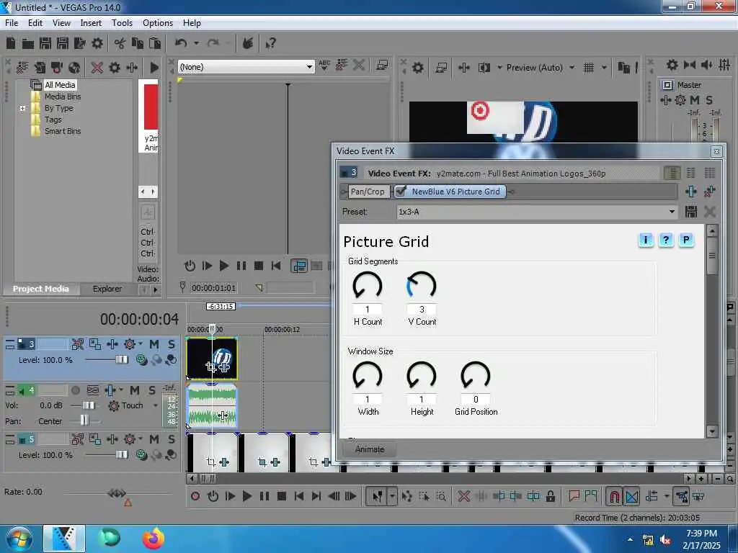Open the Tools menu
This screenshot has height=553, width=738.
[x=122, y=23]
